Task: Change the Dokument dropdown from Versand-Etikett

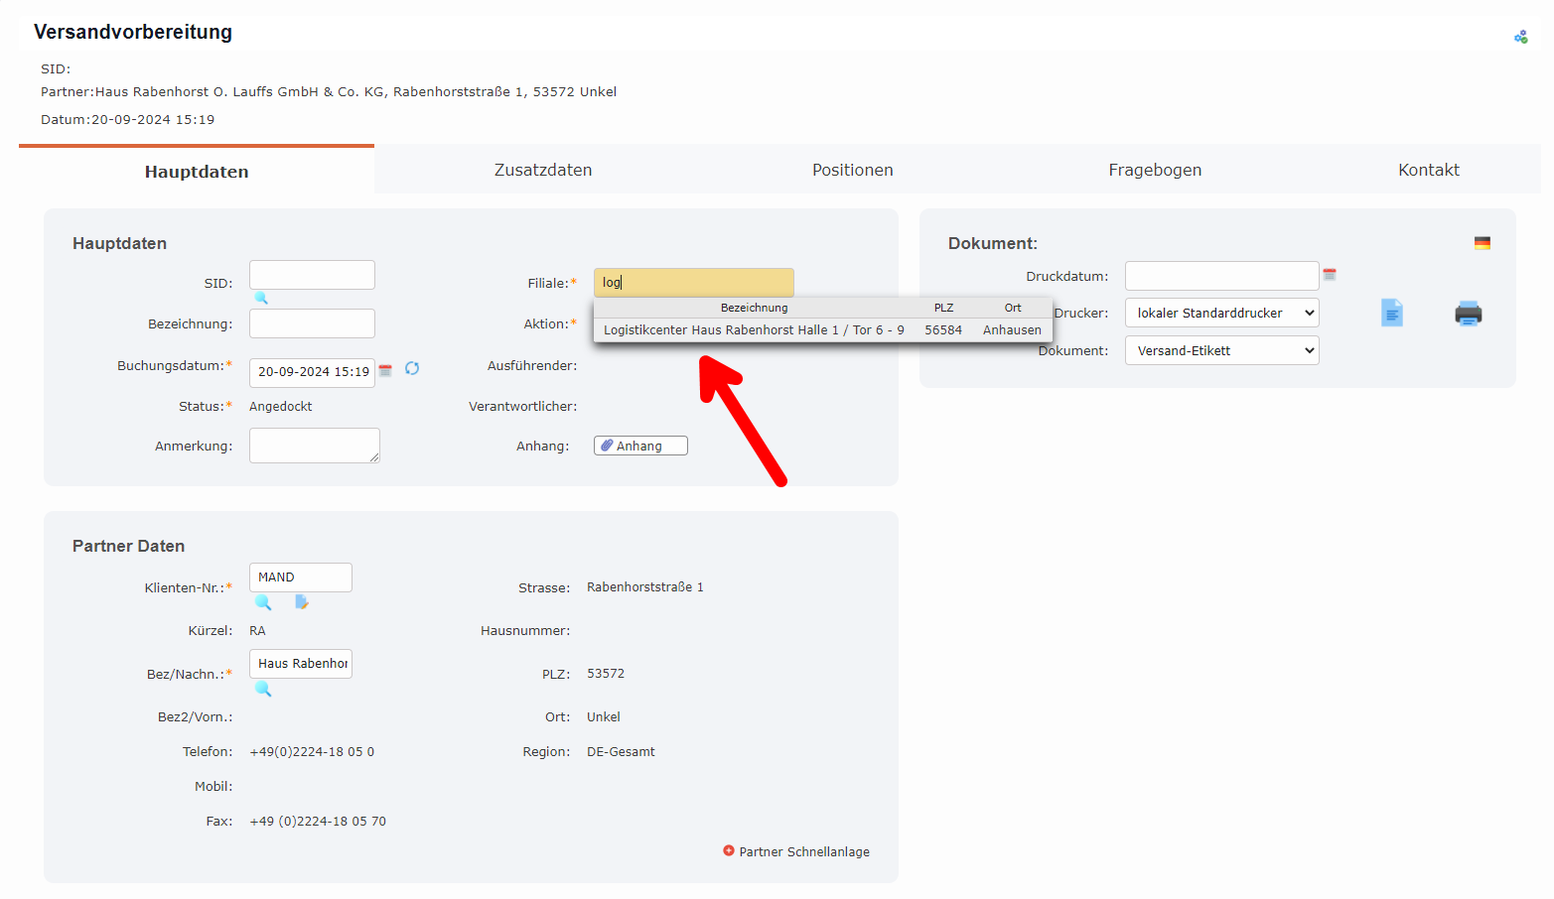Action: coord(1221,349)
